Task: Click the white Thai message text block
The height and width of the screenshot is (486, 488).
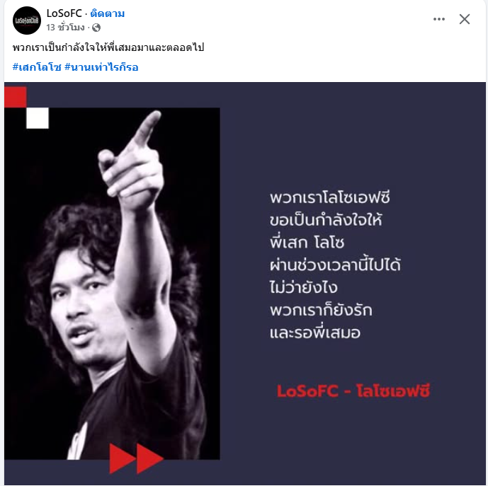Action: 335,265
